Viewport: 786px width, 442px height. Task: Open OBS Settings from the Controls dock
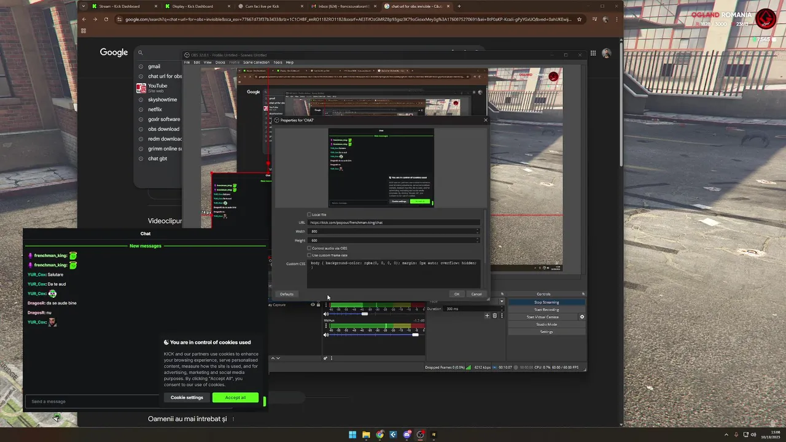coord(546,331)
